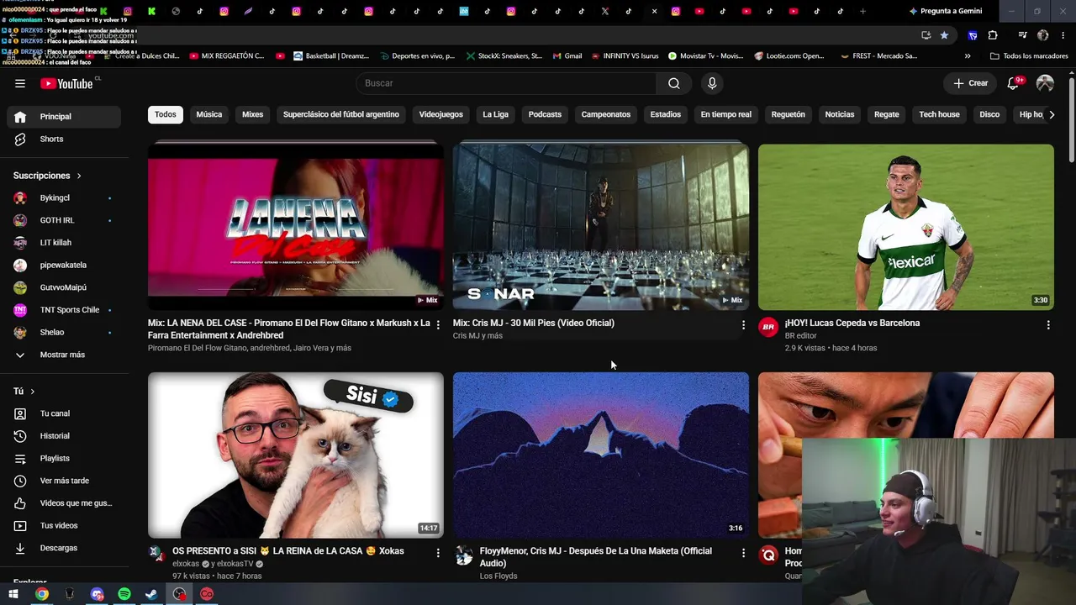Open a new browser tab
The image size is (1076, 605).
862,11
